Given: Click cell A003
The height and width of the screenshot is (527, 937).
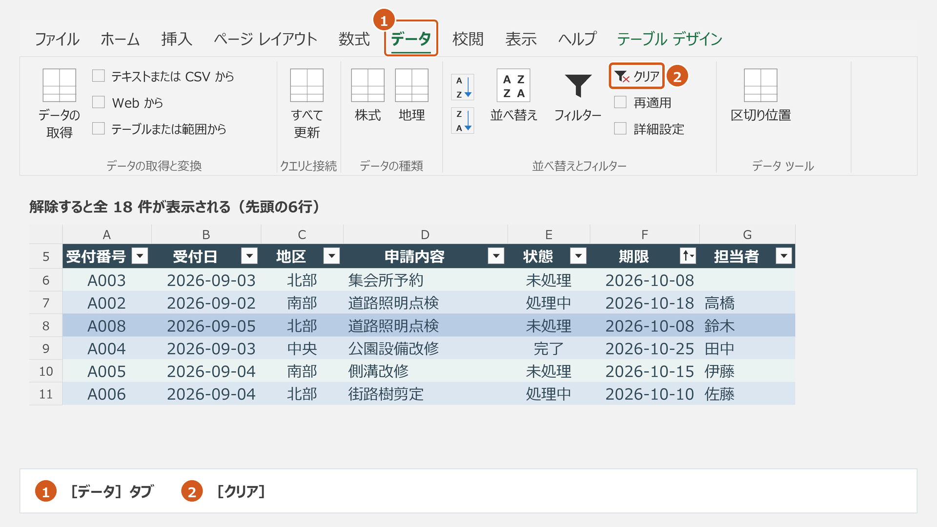Looking at the screenshot, I should (x=106, y=281).
